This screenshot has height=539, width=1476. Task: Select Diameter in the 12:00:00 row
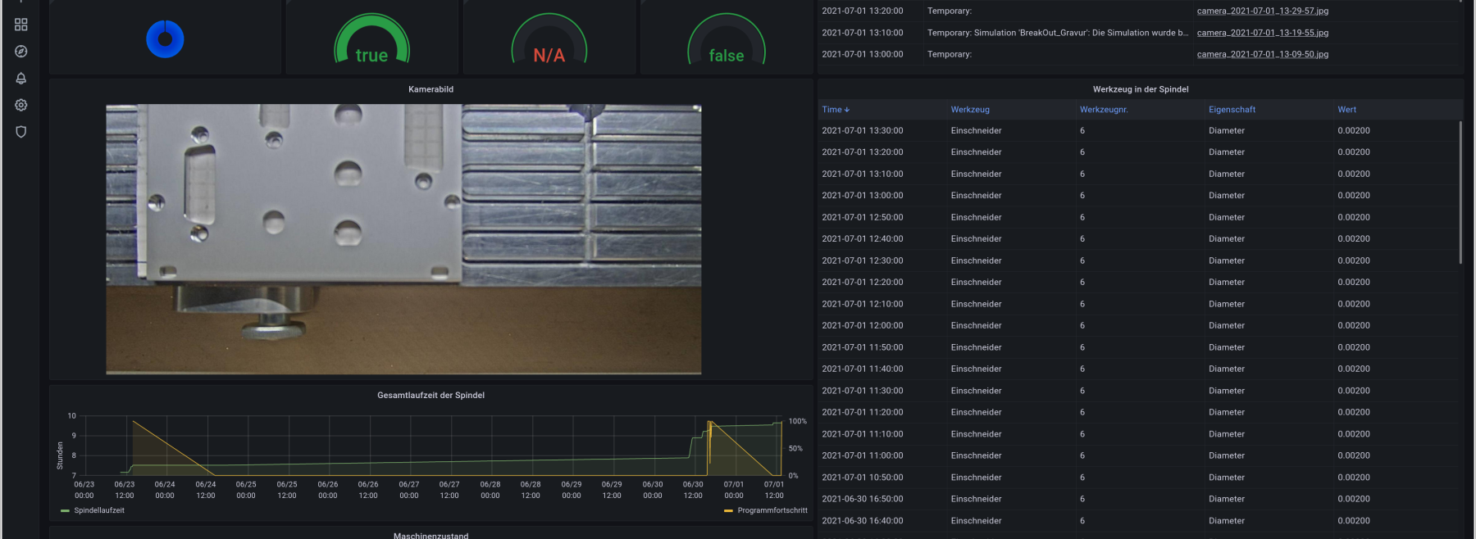pyautogui.click(x=1226, y=326)
